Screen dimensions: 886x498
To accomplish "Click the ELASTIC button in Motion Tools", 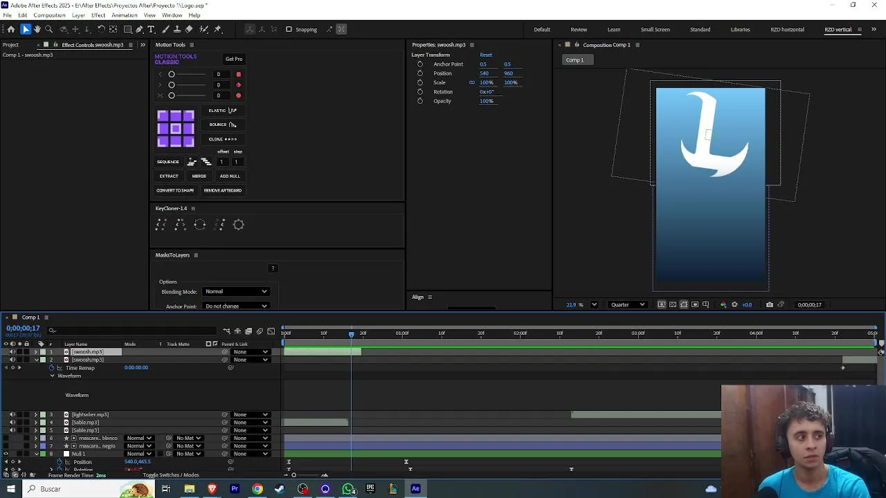I will (223, 111).
